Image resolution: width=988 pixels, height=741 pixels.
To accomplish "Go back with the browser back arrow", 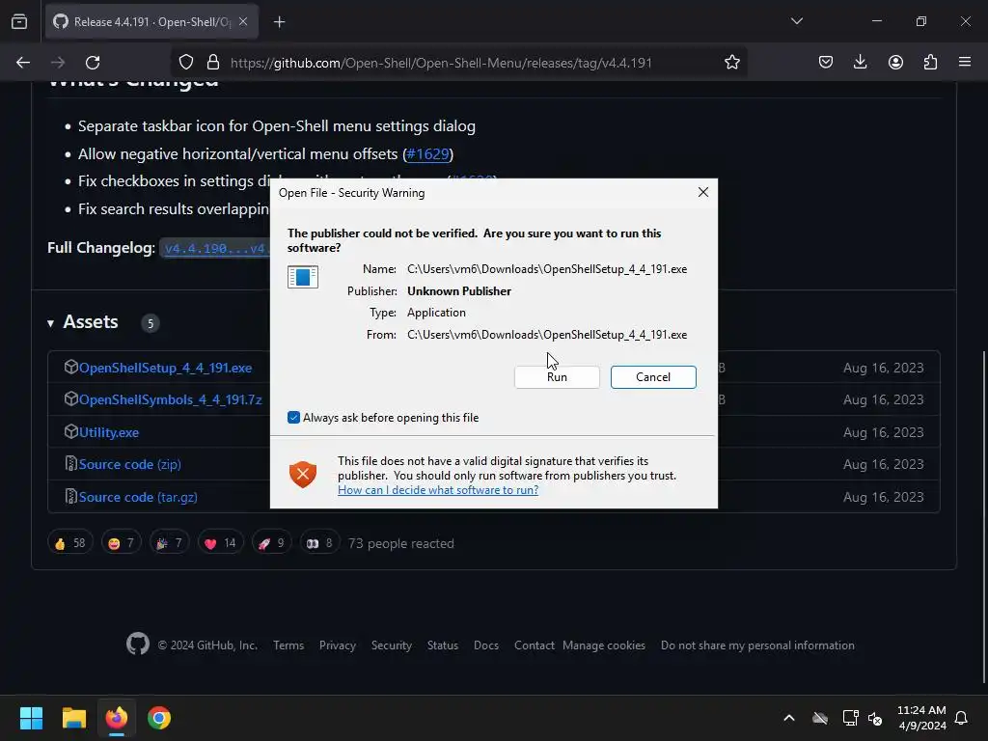I will pos(23,63).
